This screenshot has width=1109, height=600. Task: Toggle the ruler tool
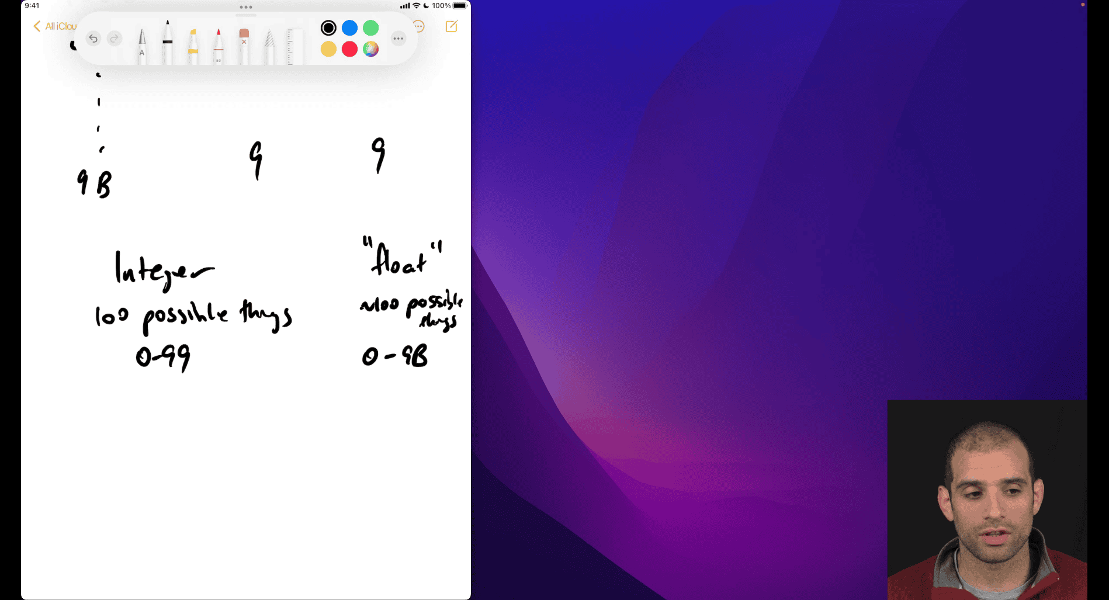point(294,46)
